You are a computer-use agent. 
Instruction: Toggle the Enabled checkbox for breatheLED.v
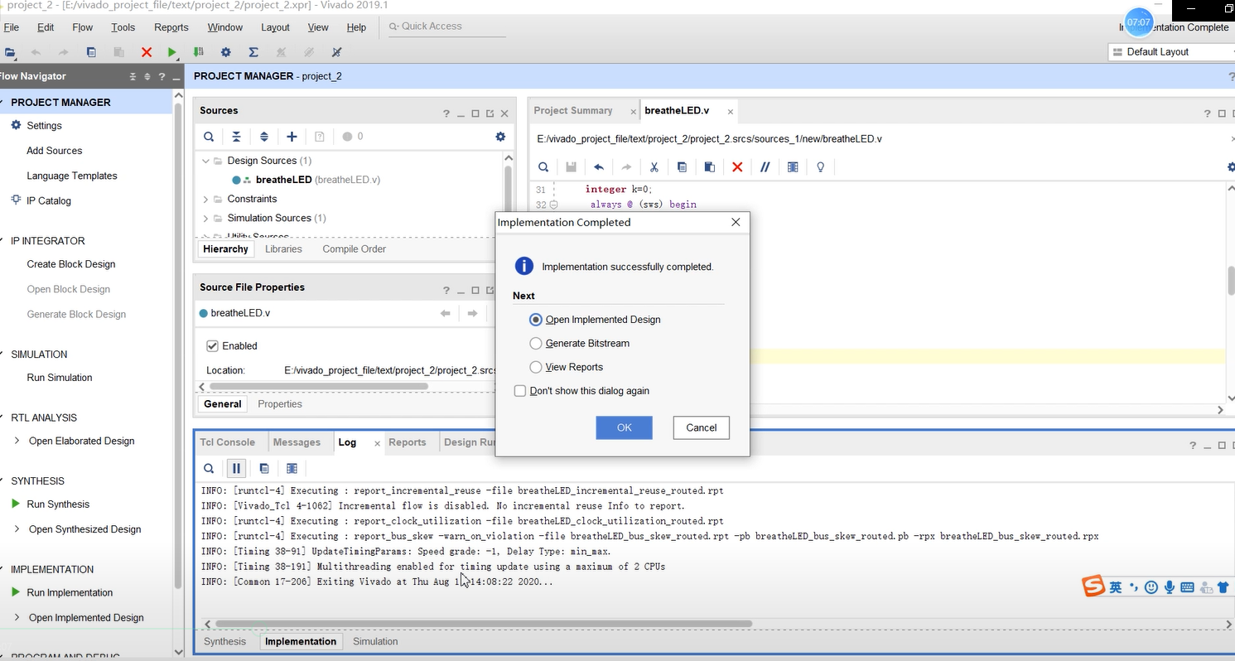click(x=212, y=346)
